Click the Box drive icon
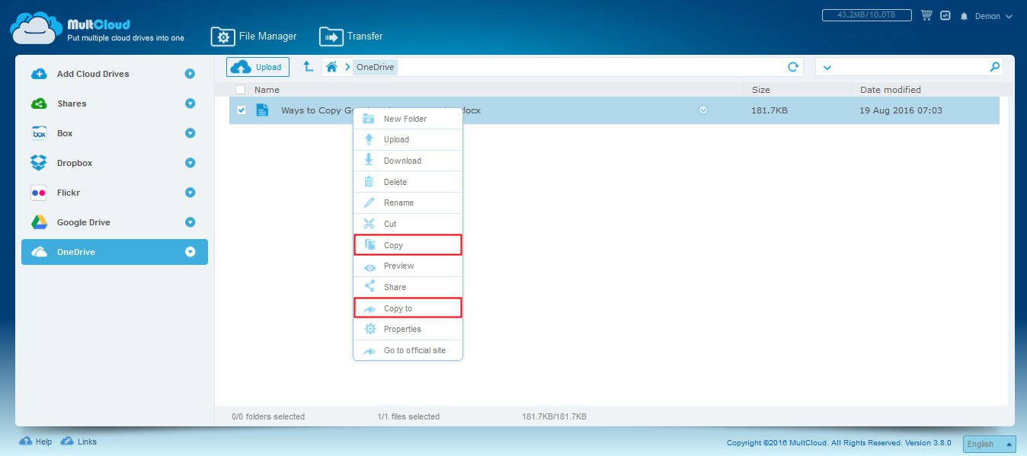The image size is (1027, 456). pos(39,133)
